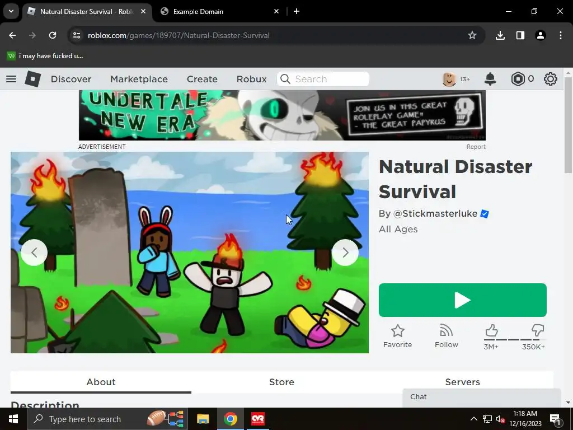The image size is (573, 430).
Task: Click the Roblox logo home icon
Action: click(33, 79)
